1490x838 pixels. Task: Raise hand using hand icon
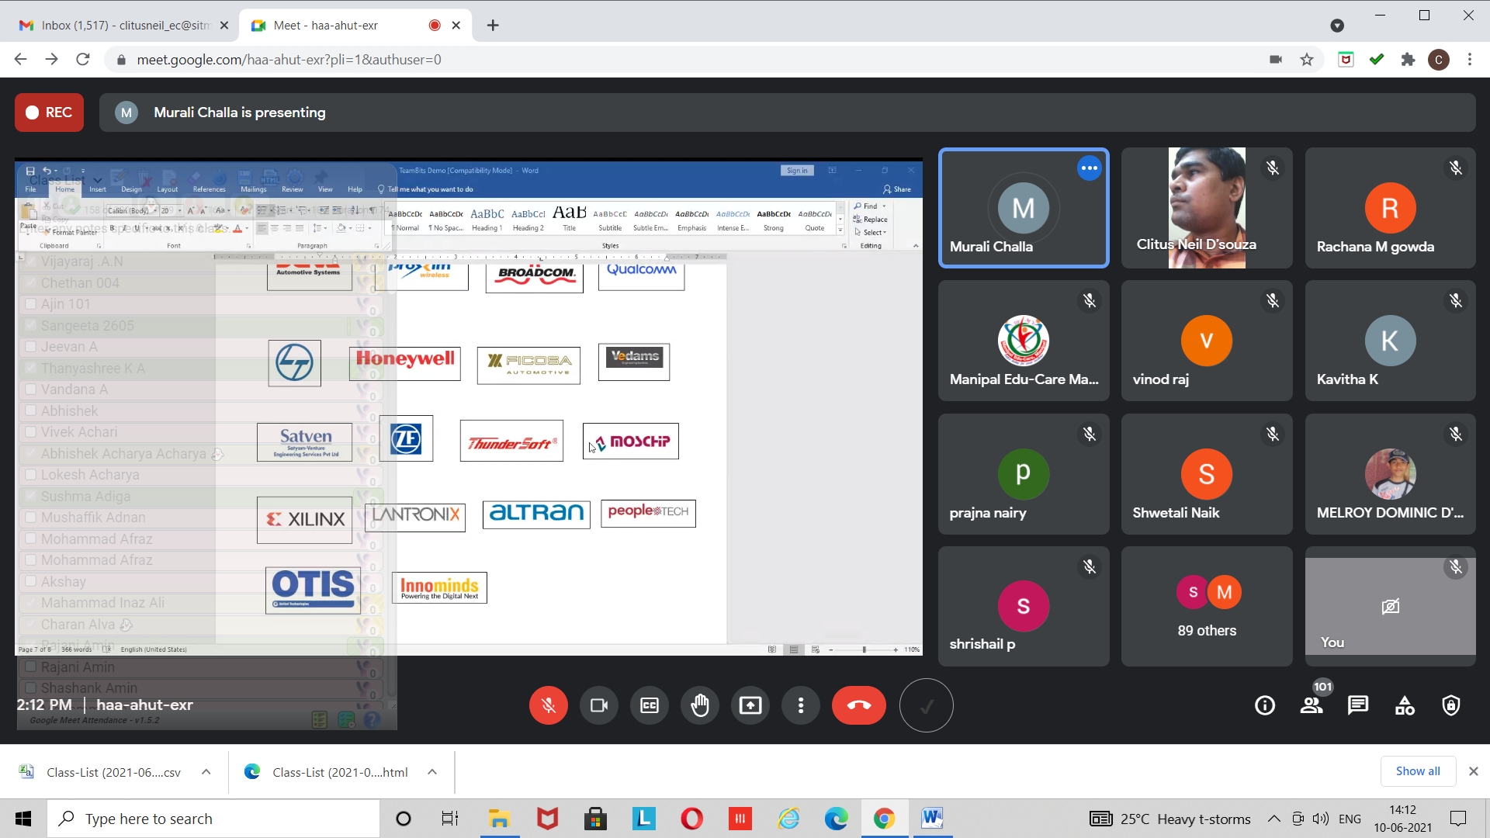click(x=699, y=705)
